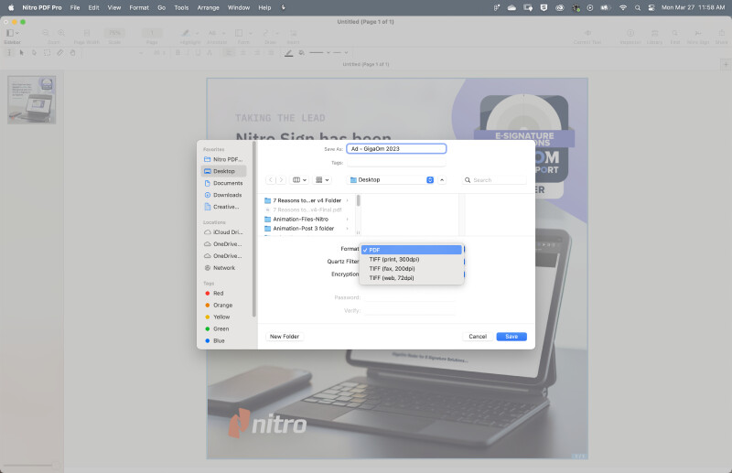
Task: Open the Downloads folder in sidebar
Action: 226,195
